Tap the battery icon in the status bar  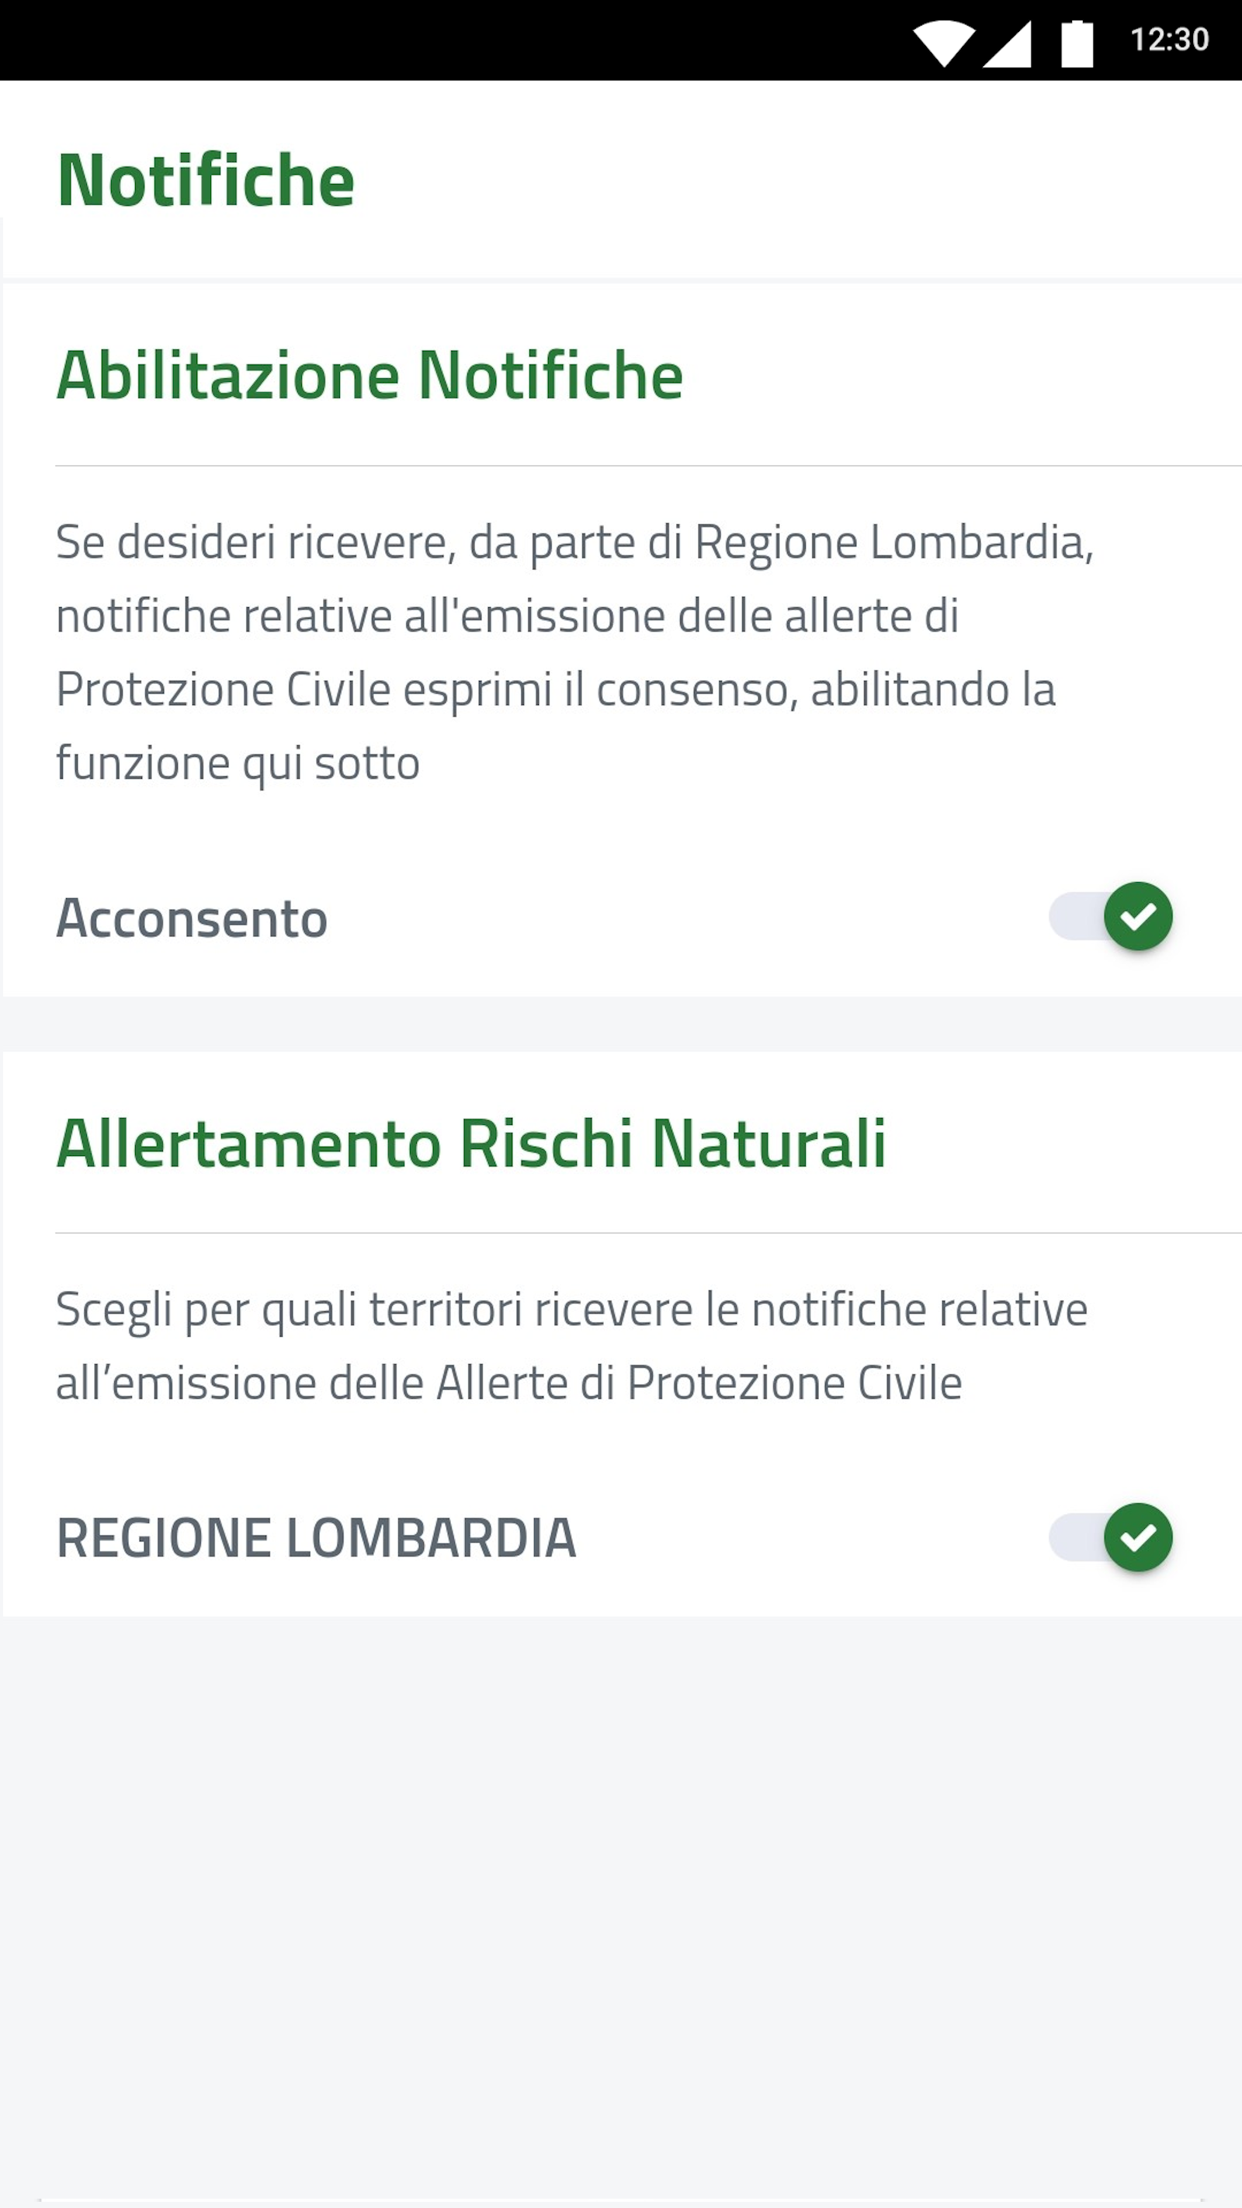(1077, 43)
